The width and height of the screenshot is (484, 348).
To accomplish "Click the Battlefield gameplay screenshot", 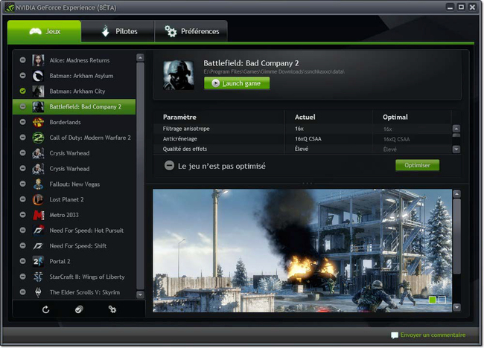I will [x=302, y=251].
